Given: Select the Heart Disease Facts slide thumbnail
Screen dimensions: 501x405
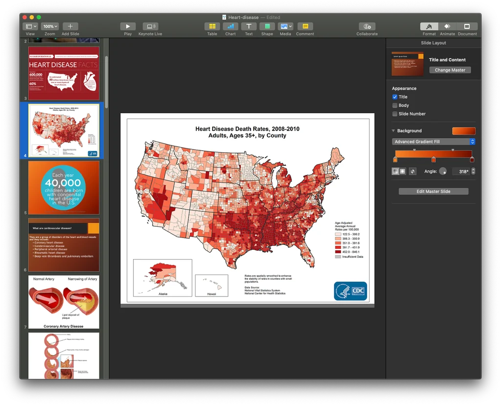Looking at the screenshot, I should tap(64, 73).
